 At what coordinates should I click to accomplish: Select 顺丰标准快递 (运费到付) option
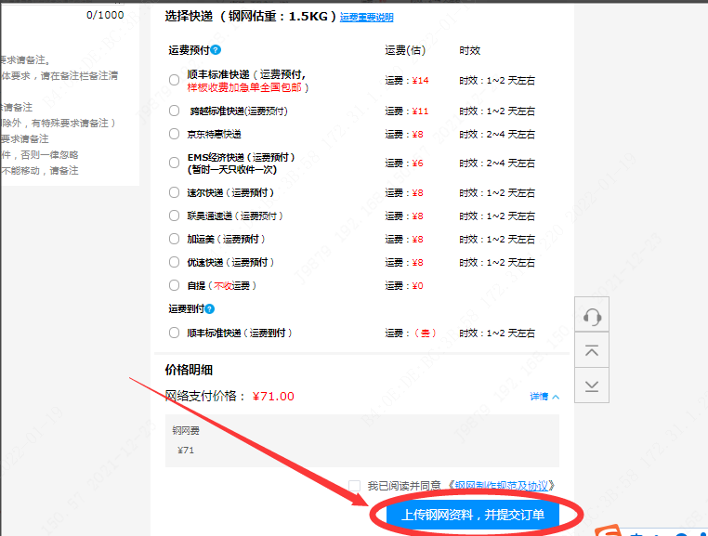pyautogui.click(x=174, y=333)
